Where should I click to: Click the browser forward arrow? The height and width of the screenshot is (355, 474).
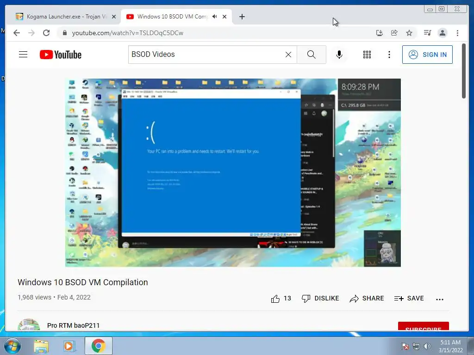click(x=31, y=33)
